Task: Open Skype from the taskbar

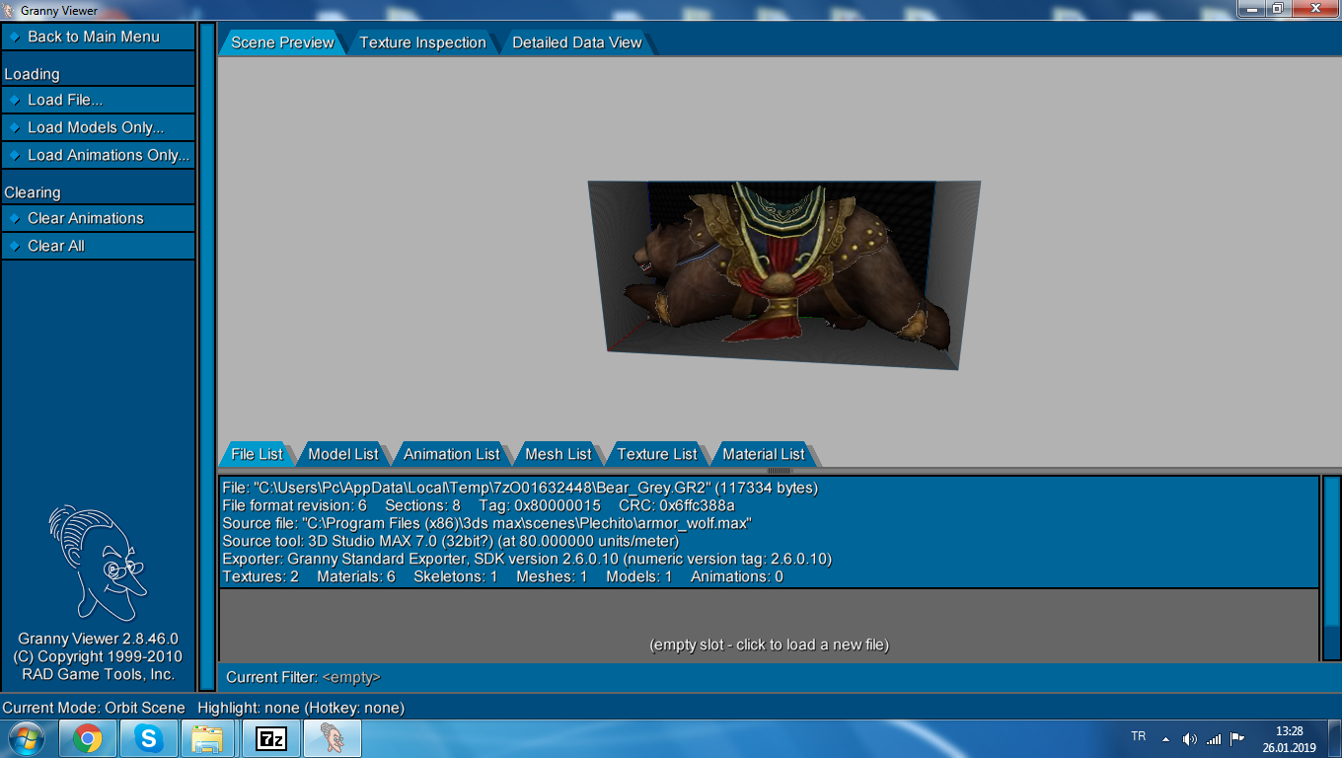Action: click(149, 738)
